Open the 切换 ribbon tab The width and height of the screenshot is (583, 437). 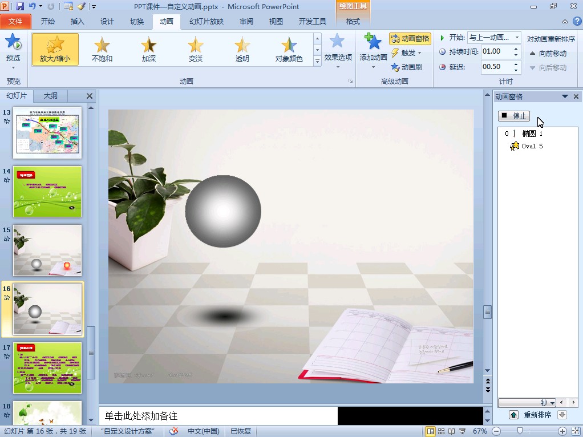point(137,22)
